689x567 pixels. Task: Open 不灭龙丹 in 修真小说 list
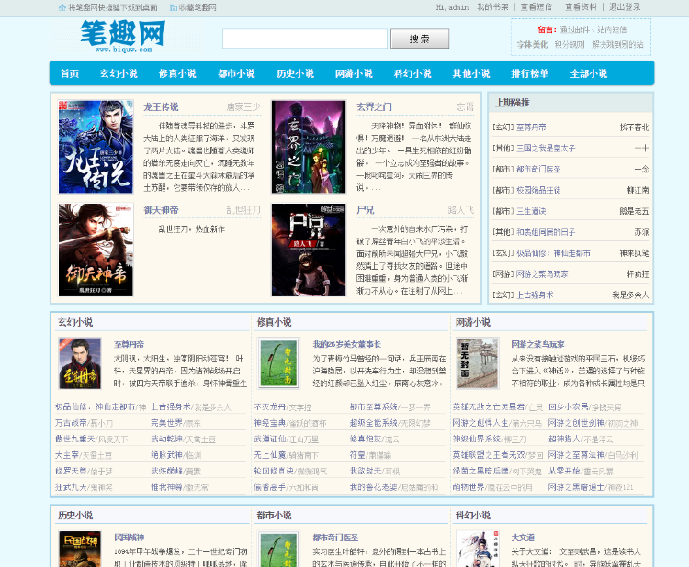point(270,406)
